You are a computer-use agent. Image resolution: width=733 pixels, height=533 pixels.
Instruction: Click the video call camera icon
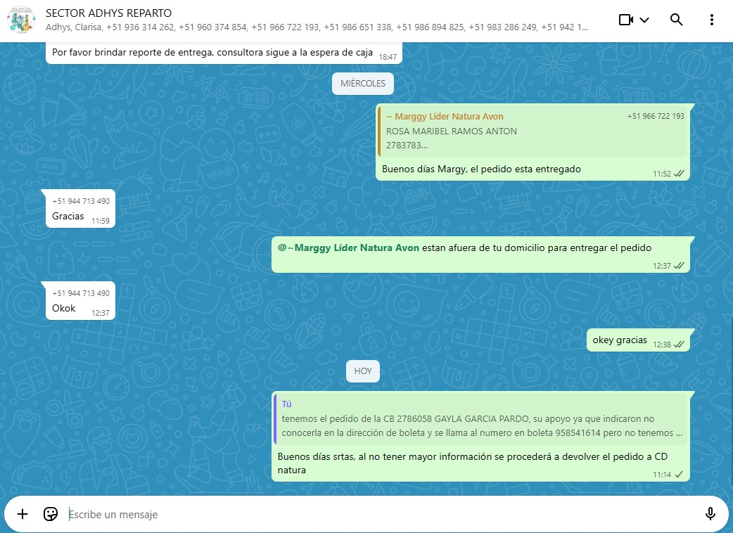pyautogui.click(x=626, y=20)
